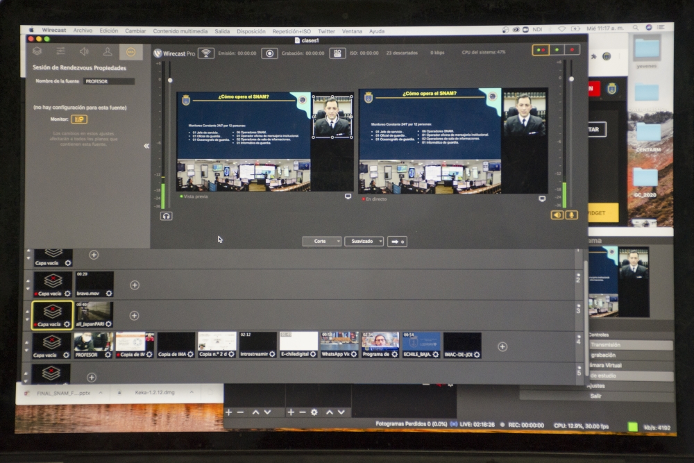This screenshot has height=463, width=694.
Task: Select the ECHILE_BAJA shot
Action: tap(421, 345)
